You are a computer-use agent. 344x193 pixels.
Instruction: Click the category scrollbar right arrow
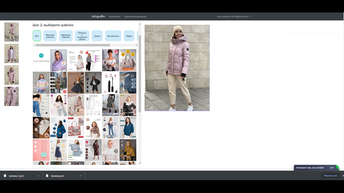pyautogui.click(x=137, y=45)
